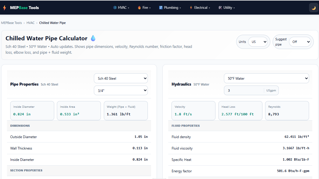
Task: Follow the HVAC breadcrumb link
Action: coord(30,23)
